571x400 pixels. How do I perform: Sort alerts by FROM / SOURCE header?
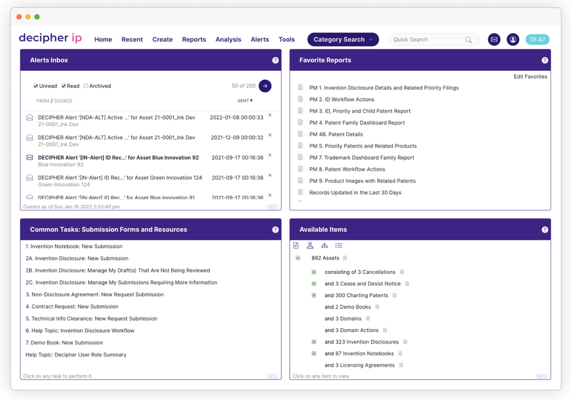pyautogui.click(x=54, y=101)
